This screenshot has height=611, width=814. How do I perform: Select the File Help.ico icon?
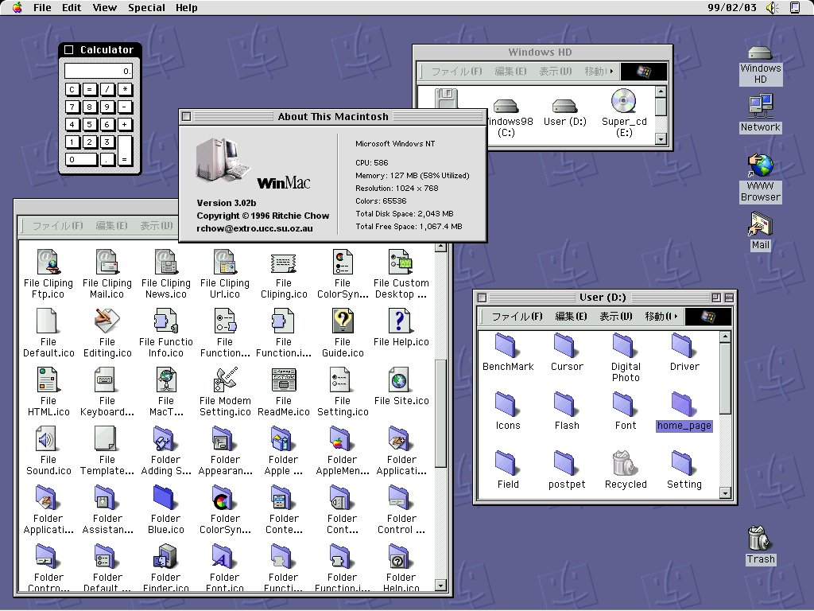(x=401, y=321)
